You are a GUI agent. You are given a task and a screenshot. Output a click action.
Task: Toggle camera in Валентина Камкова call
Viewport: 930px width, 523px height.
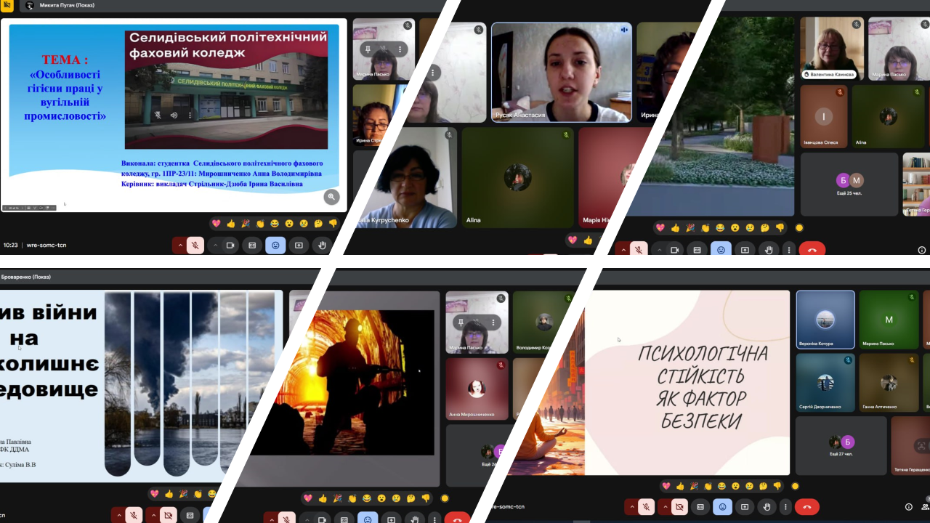pyautogui.click(x=674, y=250)
